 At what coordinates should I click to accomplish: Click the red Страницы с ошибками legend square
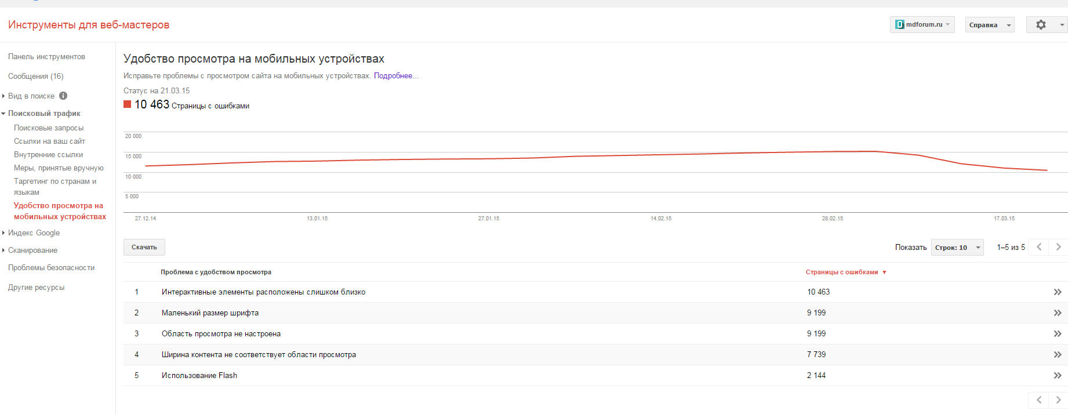click(x=128, y=104)
